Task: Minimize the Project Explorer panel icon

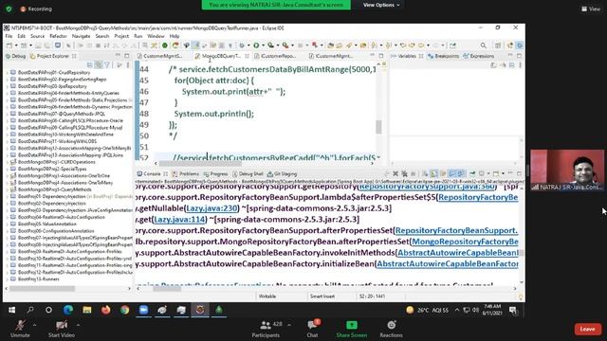Action: [118, 56]
